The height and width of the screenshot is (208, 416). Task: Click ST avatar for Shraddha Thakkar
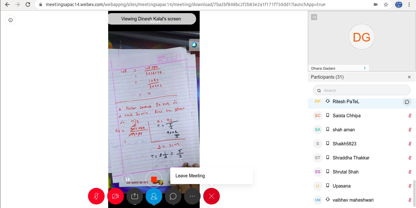tap(317, 158)
